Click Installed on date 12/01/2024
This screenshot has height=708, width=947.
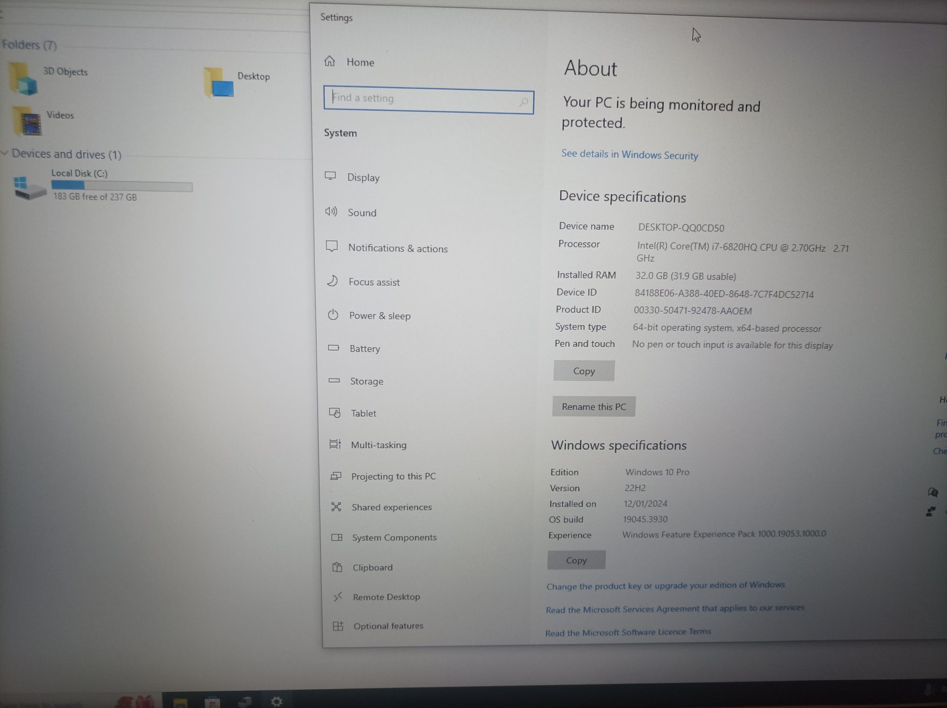[645, 504]
